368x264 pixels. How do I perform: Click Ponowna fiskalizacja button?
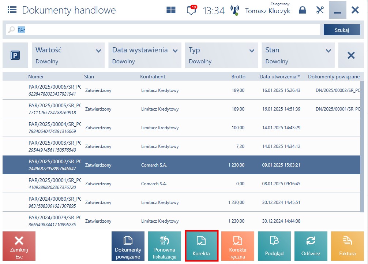[165, 246]
